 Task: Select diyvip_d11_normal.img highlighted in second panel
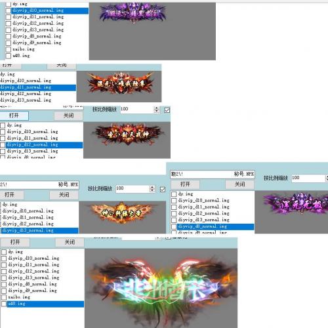click(38, 87)
